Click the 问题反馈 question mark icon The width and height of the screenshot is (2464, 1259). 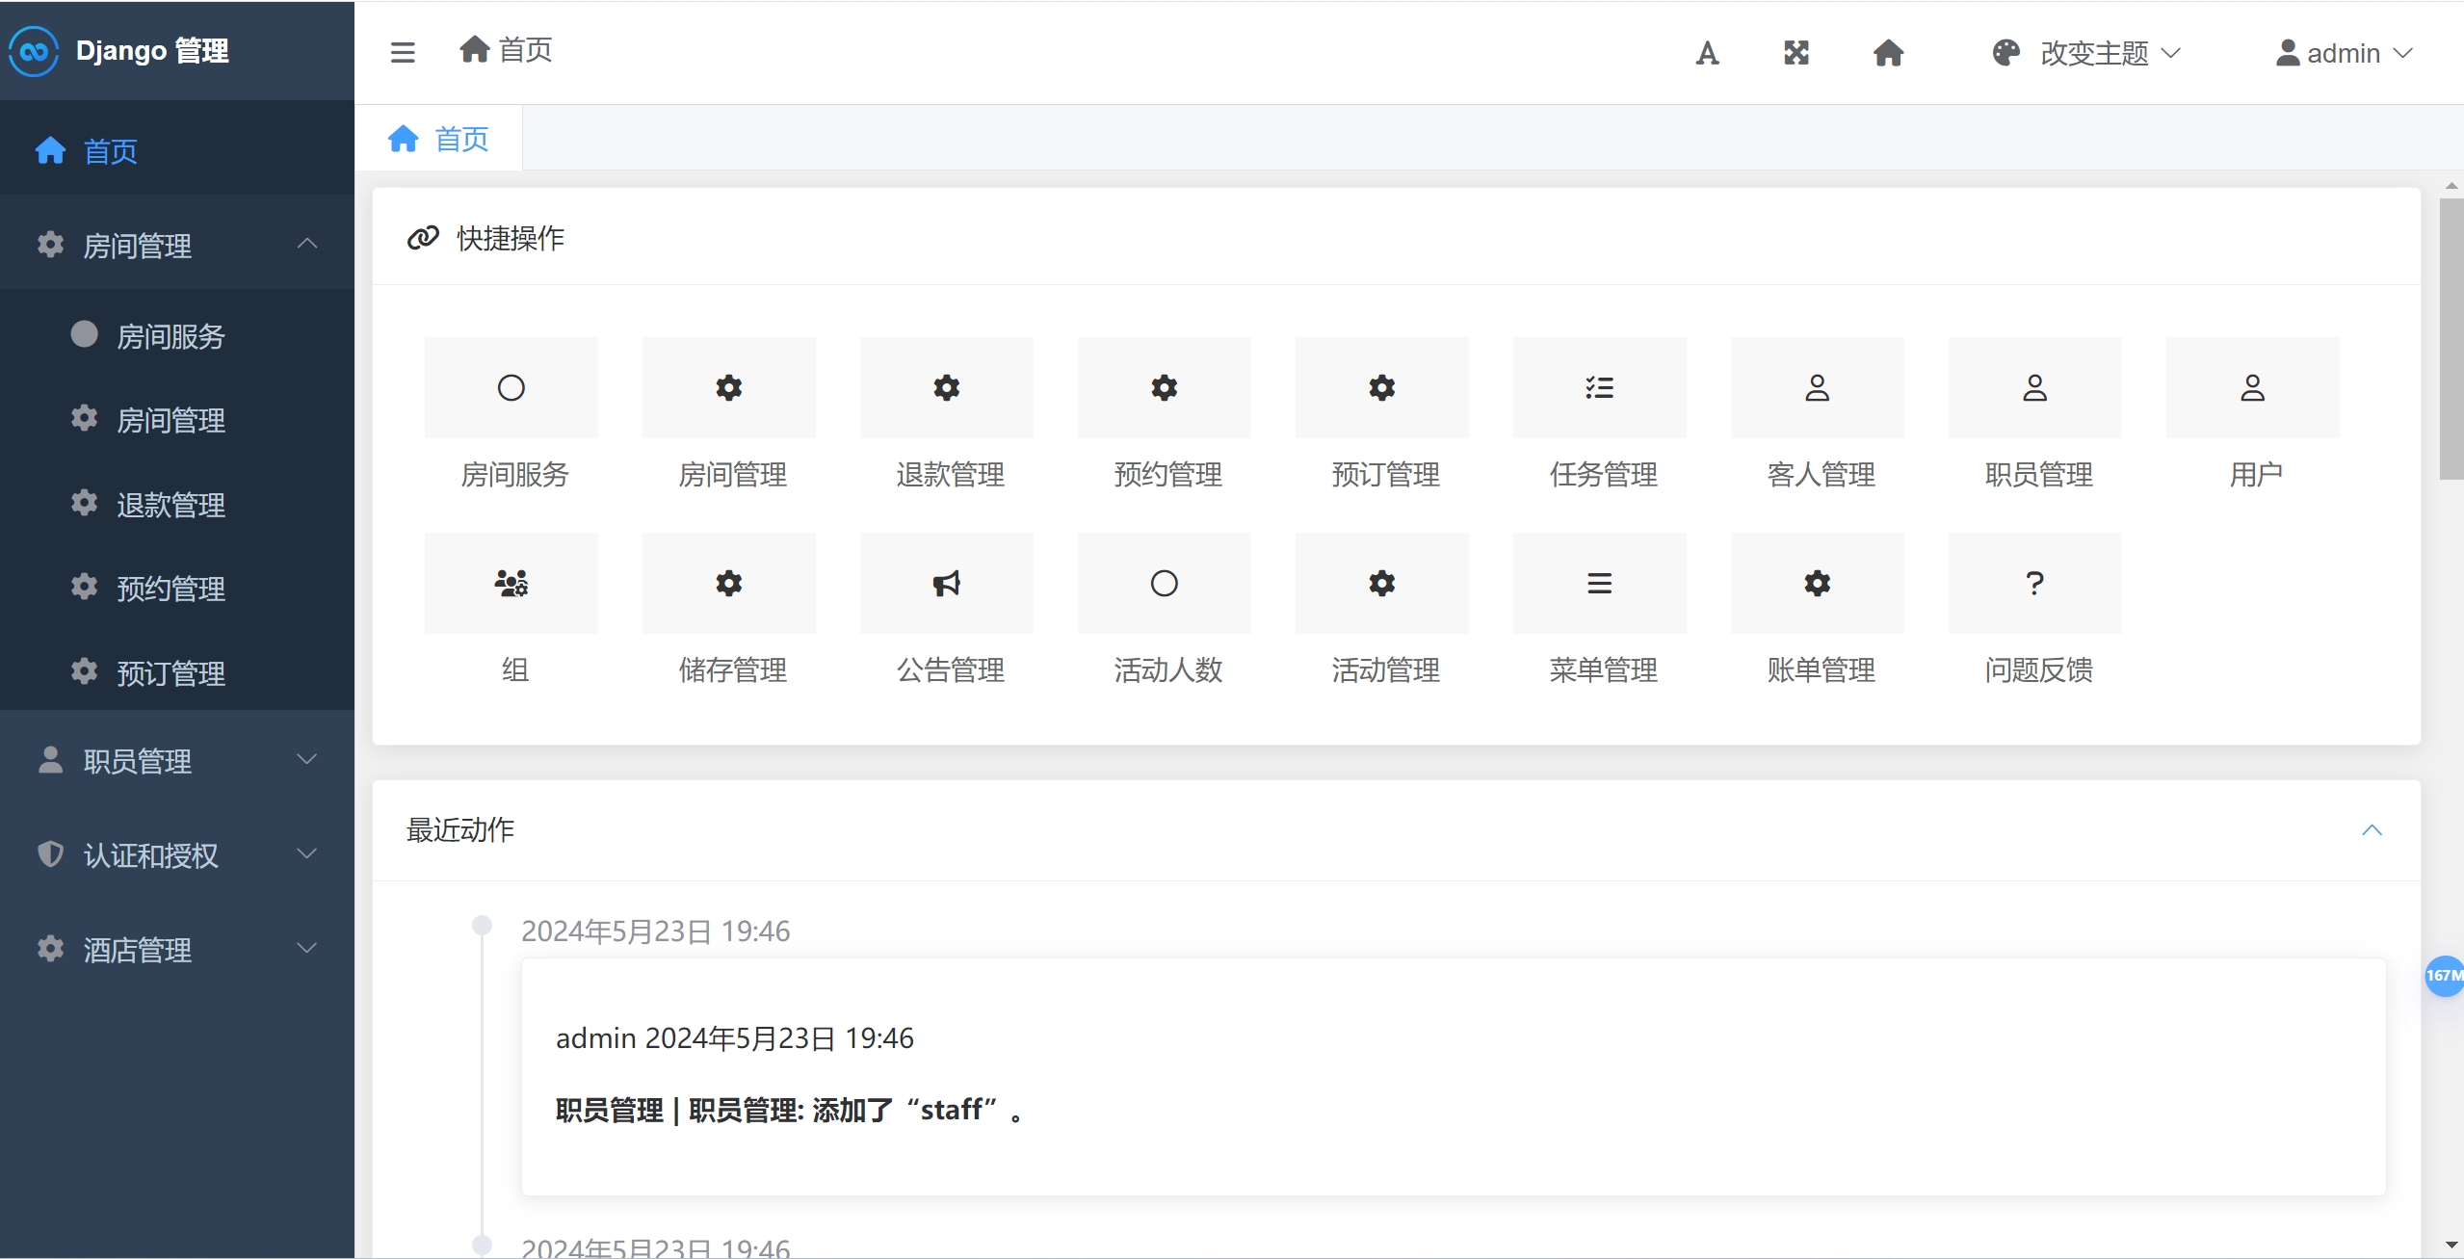point(2035,584)
